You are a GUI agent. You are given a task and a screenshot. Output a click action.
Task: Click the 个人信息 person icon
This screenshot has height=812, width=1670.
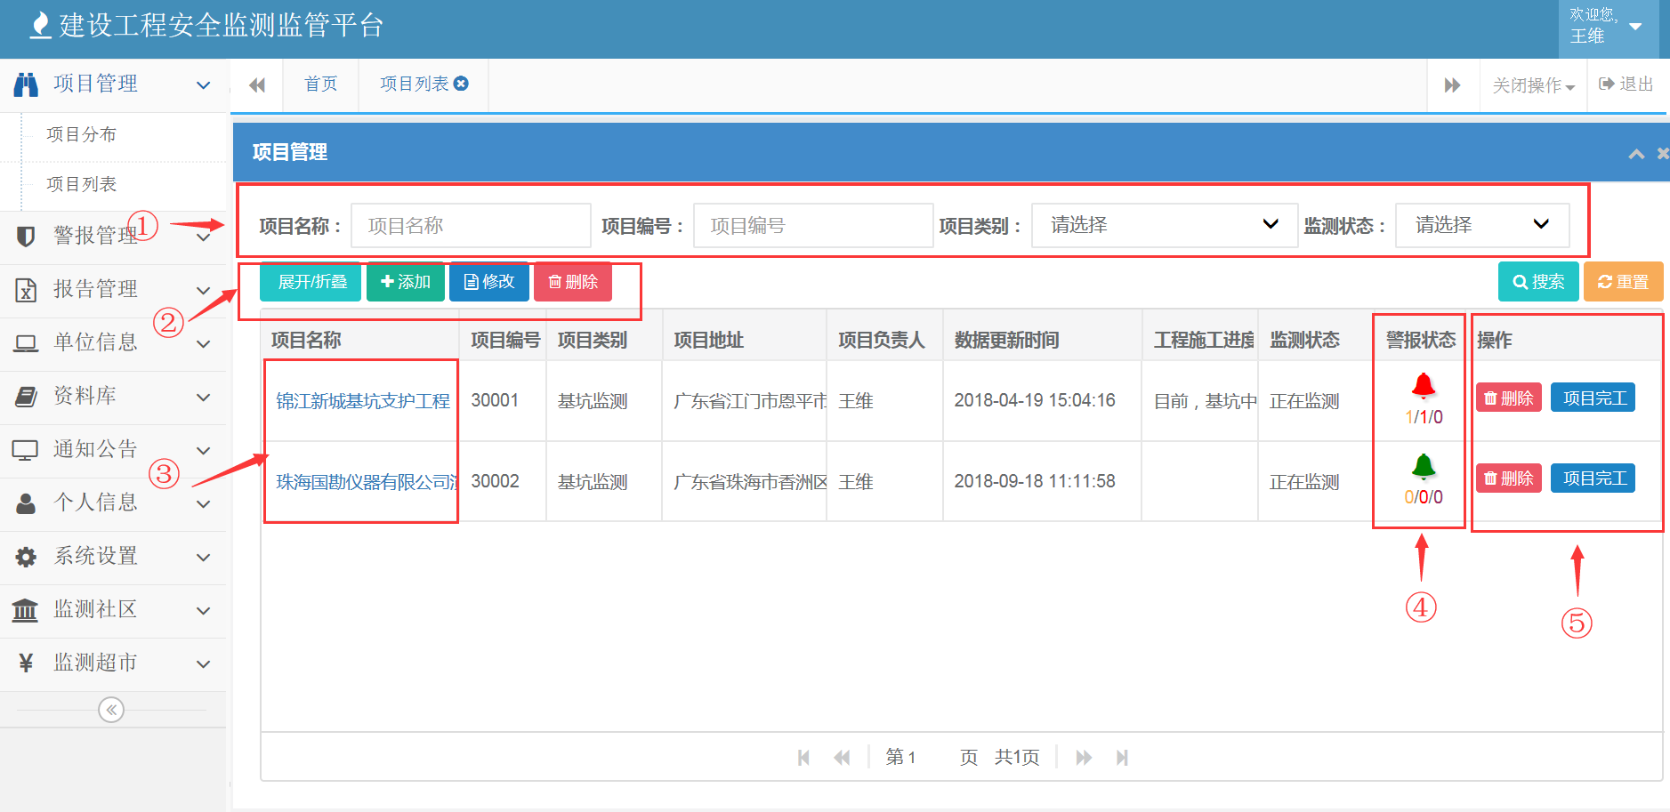[25, 502]
